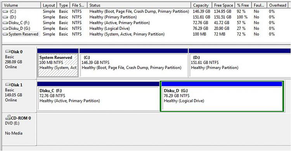This screenshot has height=151, width=291.
Task: Click the status 'Healthy (Logical Drive)' in list
Action: click(x=109, y=29)
